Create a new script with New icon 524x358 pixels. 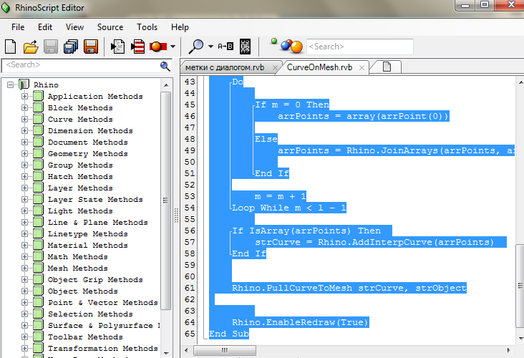coord(10,47)
